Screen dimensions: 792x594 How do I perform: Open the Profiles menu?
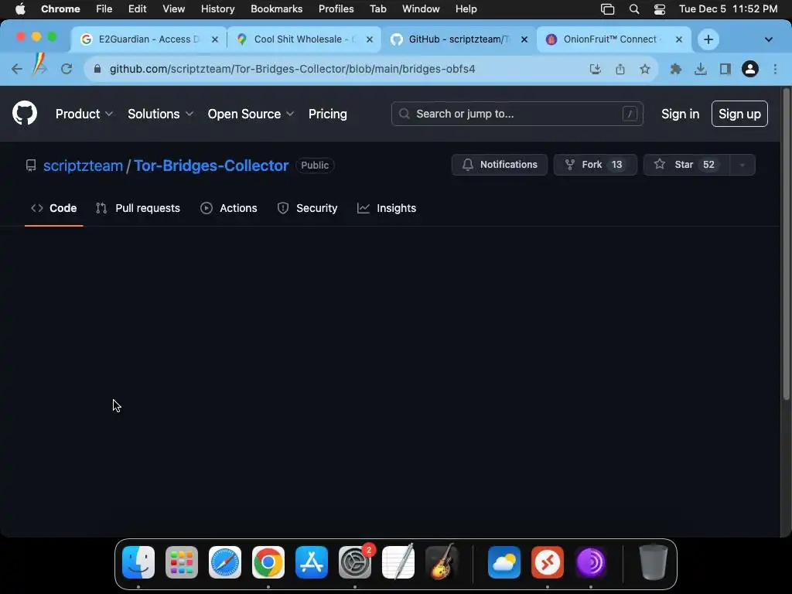point(336,9)
